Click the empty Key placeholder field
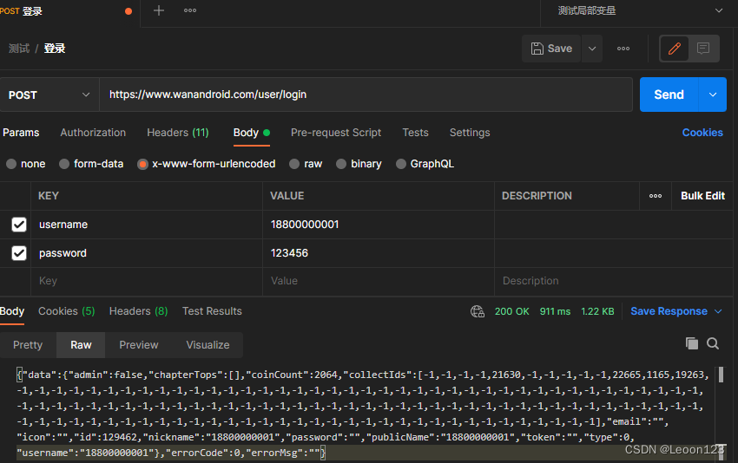 (x=147, y=281)
